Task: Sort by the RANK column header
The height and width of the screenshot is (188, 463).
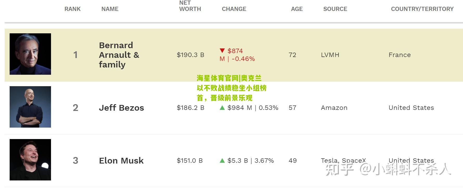Action: pyautogui.click(x=72, y=9)
